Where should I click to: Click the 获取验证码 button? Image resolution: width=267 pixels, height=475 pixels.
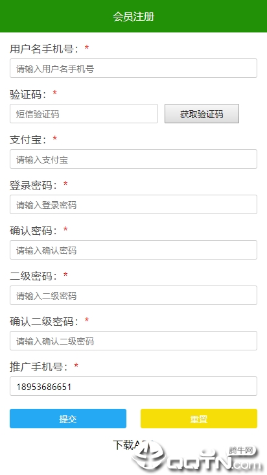[202, 114]
